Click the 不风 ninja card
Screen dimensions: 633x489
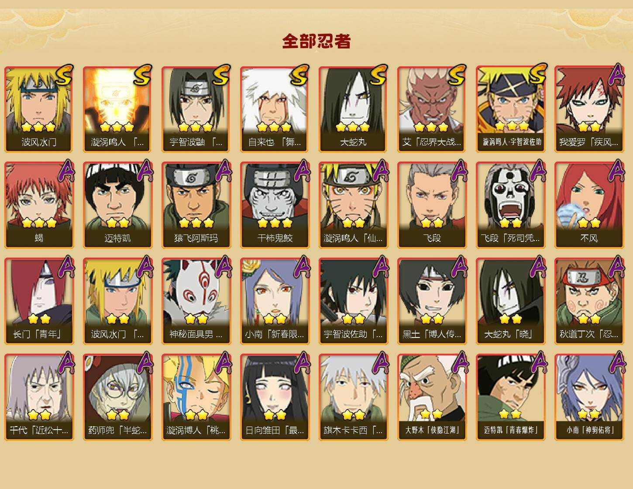pos(589,205)
